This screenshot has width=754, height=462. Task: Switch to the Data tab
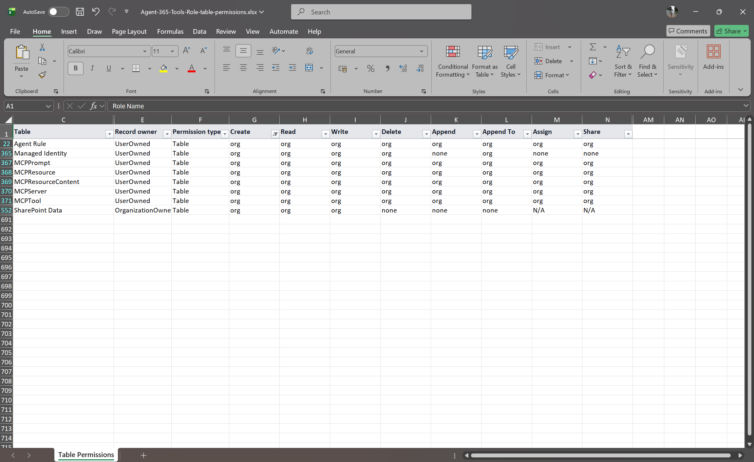(x=199, y=31)
